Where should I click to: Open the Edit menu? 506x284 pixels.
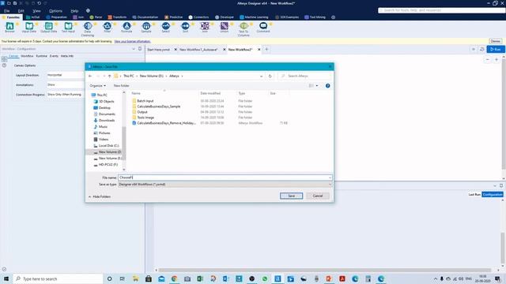pyautogui.click(x=21, y=10)
